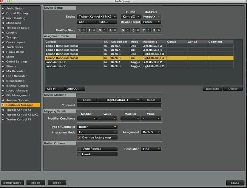Image resolution: width=247 pixels, height=188 pixels.
Task: Activate the Learn button
Action: tap(87, 100)
